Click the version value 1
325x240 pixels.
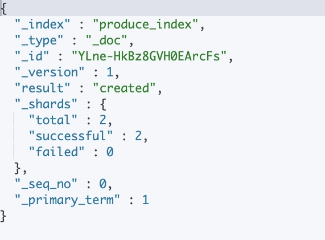[110, 72]
